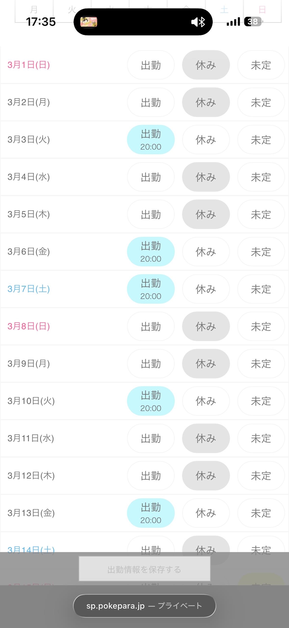This screenshot has height=628, width=289.
Task: Choose 休み for 3月13日(金)
Action: (206, 513)
